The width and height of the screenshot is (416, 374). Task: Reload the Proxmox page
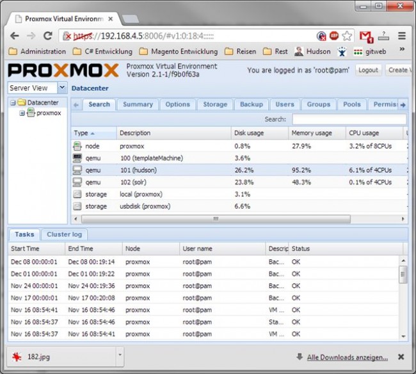(48, 36)
